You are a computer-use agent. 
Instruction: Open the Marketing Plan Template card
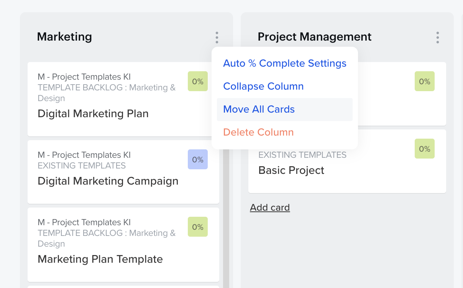click(100, 259)
